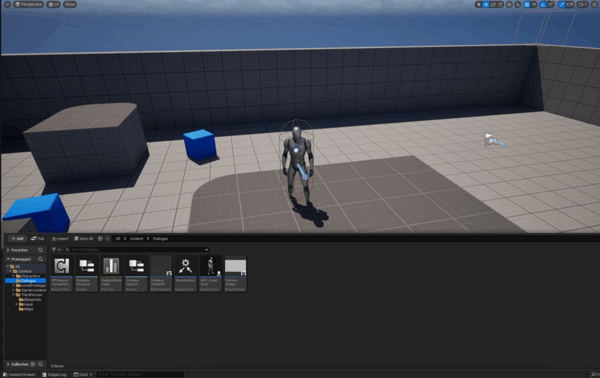Click the surface snapping icon

coord(517,4)
